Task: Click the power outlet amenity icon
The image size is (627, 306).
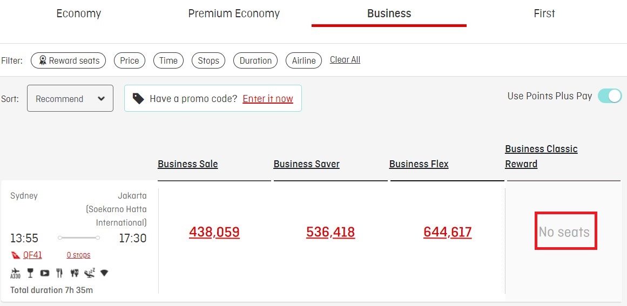Action: tap(75, 273)
